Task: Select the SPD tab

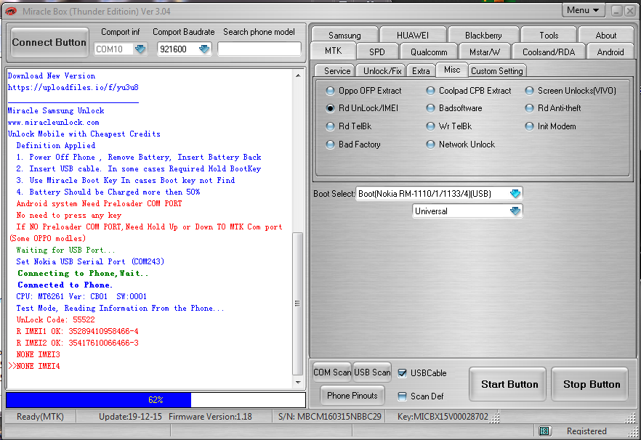Action: (x=377, y=52)
